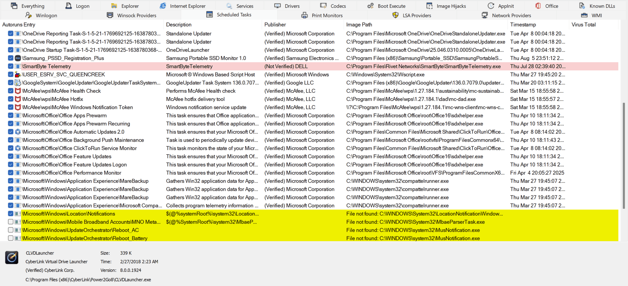The image size is (628, 286).
Task: Click the MbaeParserTask.exe file not found path
Action: 416,222
